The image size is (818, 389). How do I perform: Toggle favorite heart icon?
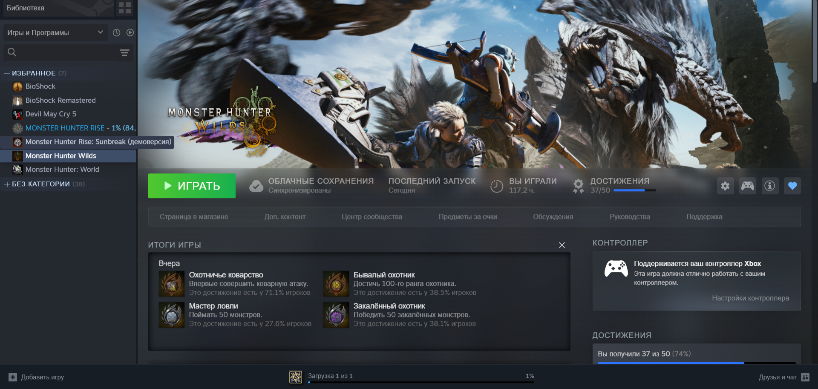pyautogui.click(x=792, y=186)
